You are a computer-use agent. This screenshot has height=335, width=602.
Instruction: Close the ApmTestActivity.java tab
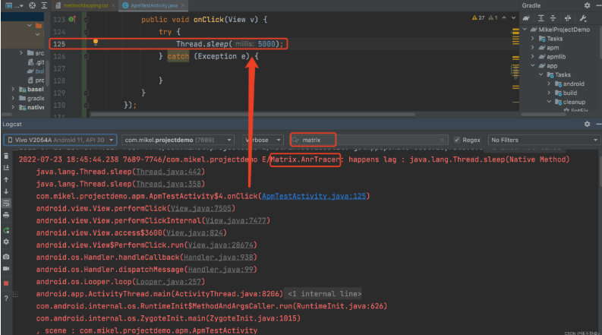[x=183, y=5]
